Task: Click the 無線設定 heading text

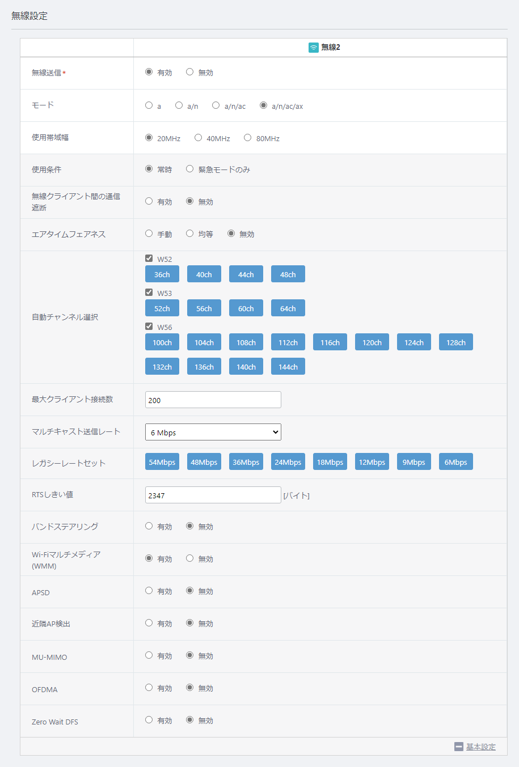Action: (29, 16)
